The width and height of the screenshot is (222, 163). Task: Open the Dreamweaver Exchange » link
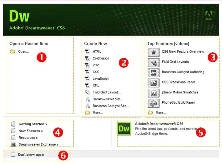click(x=38, y=144)
